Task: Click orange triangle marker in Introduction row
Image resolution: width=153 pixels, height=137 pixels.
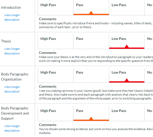Action: coord(91,13)
